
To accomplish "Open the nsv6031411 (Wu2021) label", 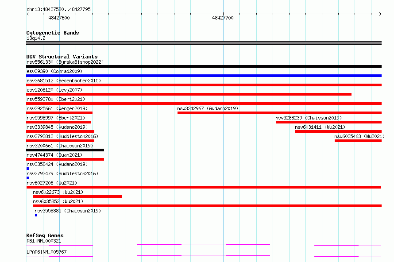I will pyautogui.click(x=320, y=127).
